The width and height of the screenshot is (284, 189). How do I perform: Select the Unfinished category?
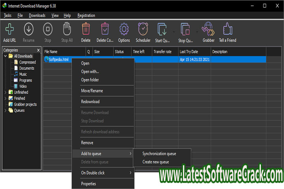tap(21, 92)
